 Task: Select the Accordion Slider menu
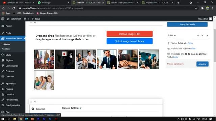(x=12, y=39)
